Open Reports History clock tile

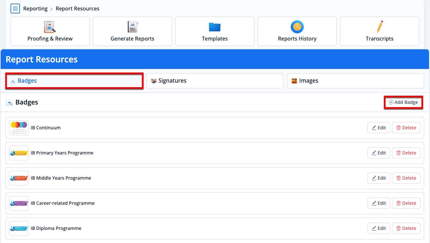297,31
